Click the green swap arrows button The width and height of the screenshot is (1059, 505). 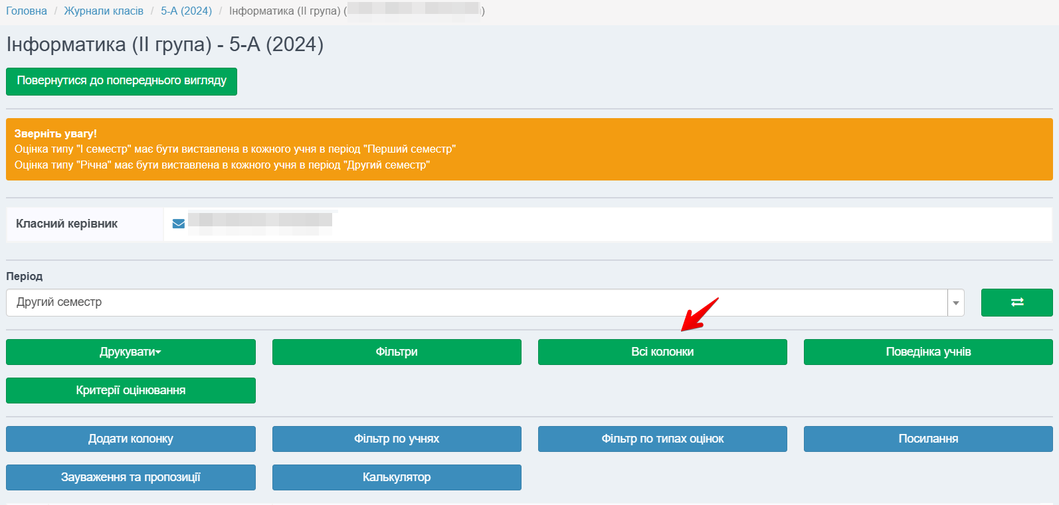point(1016,303)
